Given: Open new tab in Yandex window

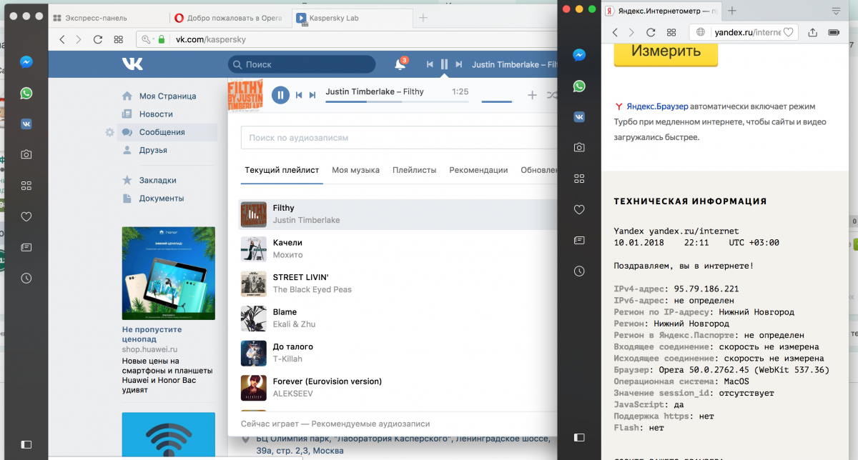Looking at the screenshot, I should click(732, 11).
